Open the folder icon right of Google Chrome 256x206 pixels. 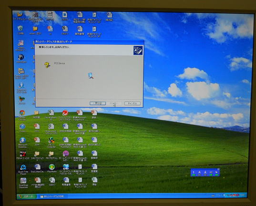[36, 113]
